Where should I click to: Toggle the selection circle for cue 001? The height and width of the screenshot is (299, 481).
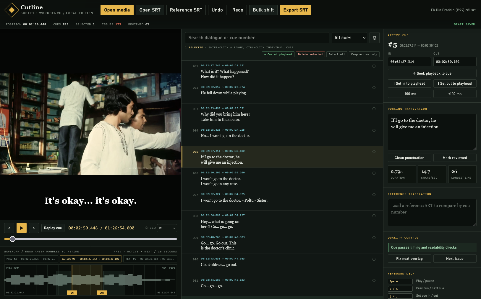(x=374, y=66)
